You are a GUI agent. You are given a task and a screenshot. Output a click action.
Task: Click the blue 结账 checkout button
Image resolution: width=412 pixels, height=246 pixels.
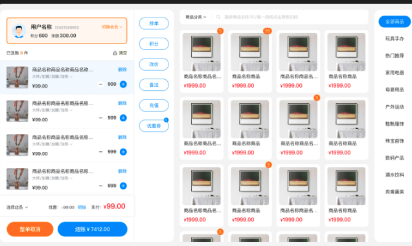click(x=93, y=229)
